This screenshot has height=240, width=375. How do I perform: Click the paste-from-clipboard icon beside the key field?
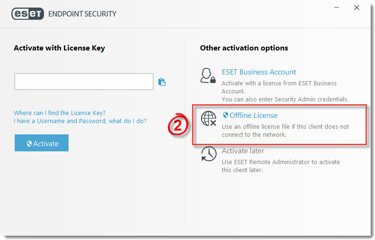pyautogui.click(x=162, y=82)
